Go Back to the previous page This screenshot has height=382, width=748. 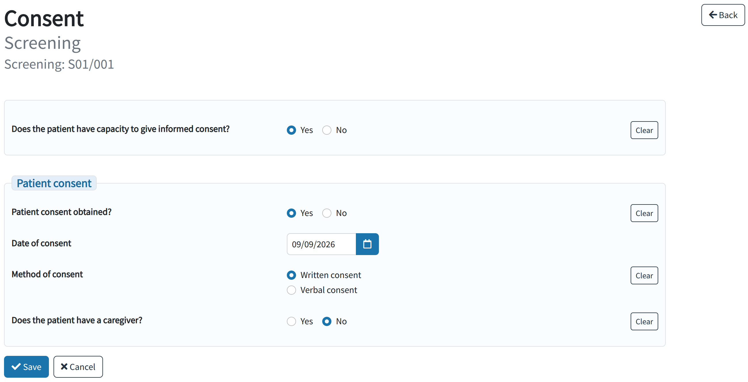723,15
